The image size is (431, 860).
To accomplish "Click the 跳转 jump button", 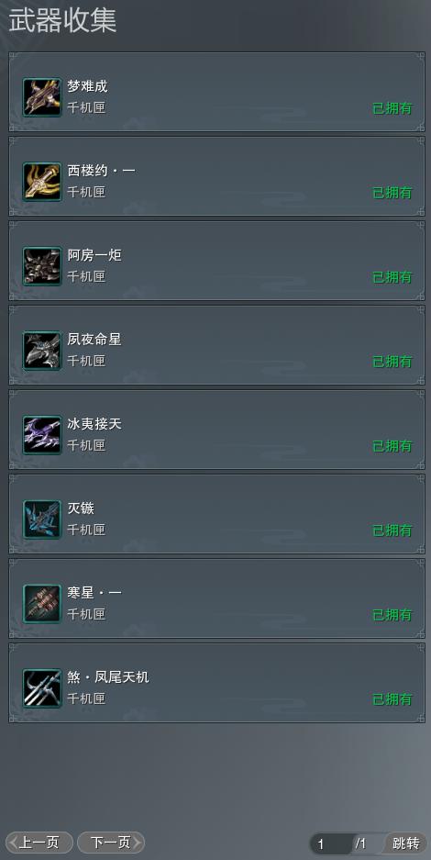I will 406,843.
